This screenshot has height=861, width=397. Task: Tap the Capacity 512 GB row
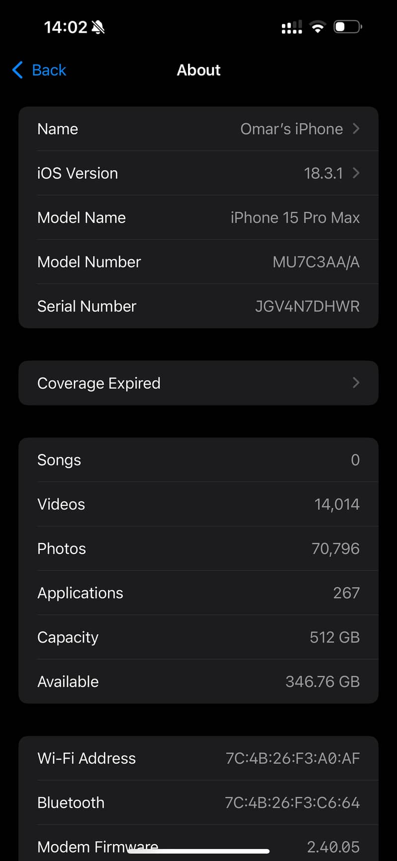198,637
